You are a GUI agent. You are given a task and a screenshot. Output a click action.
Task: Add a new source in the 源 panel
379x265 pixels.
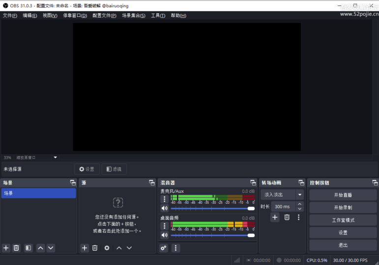tap(85, 248)
